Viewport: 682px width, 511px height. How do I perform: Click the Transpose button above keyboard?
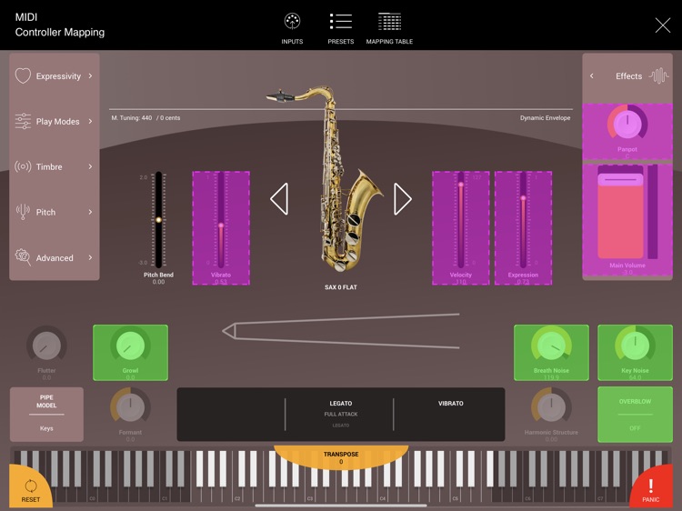341,456
